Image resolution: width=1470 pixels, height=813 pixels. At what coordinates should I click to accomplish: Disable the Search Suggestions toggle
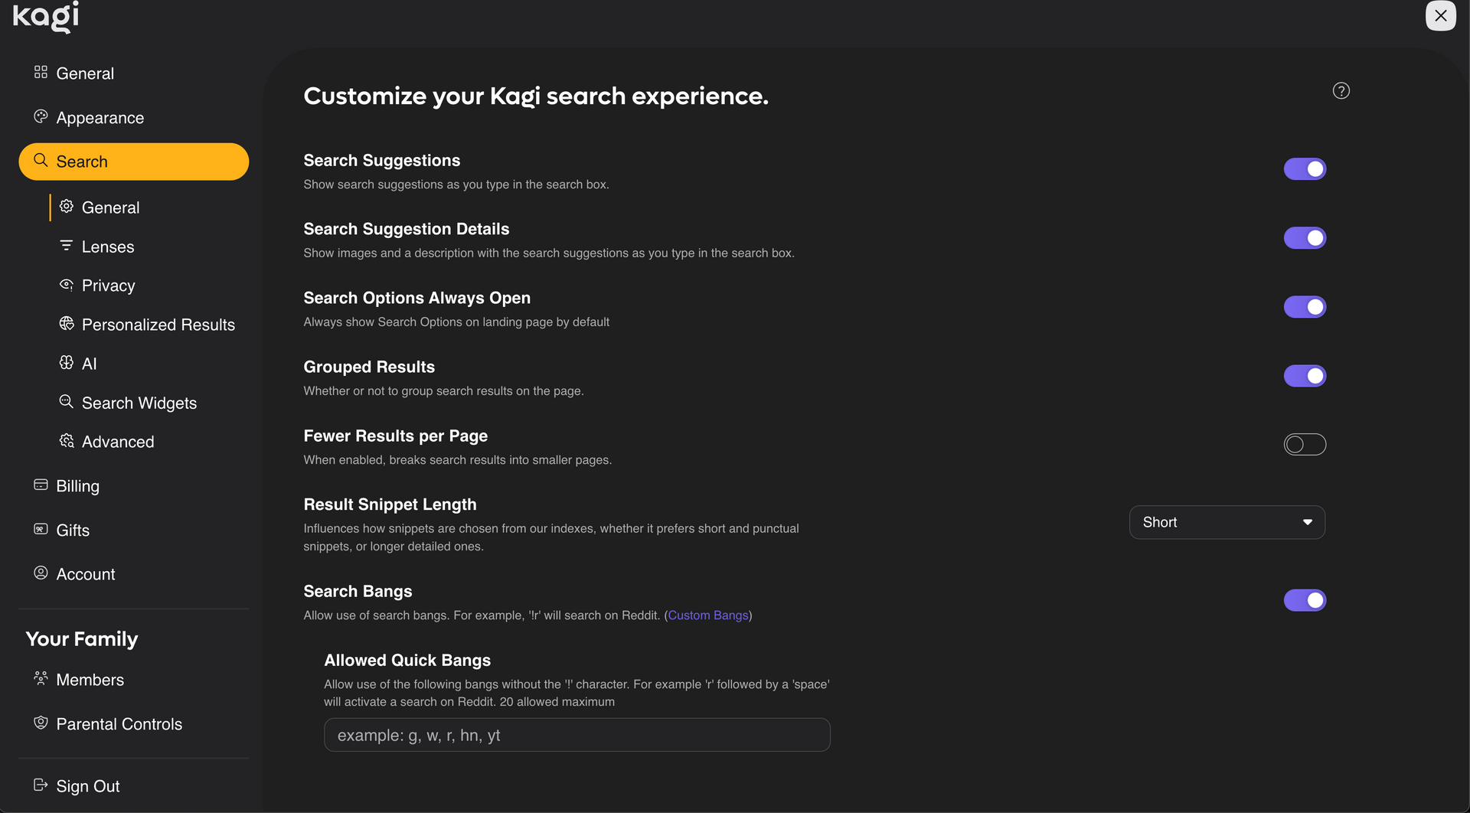coord(1305,169)
